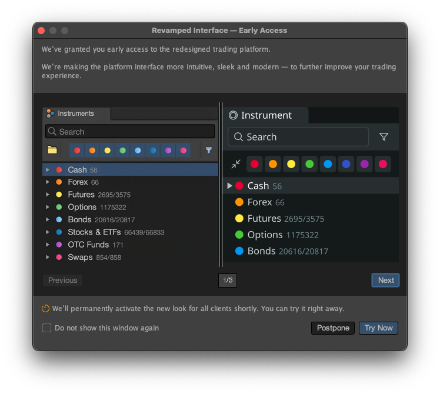The height and width of the screenshot is (394, 440).
Task: Toggle the orange color filter in old toolbar
Action: pos(92,151)
